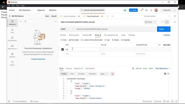Screen dimensions: 185x104
Task: Expand the Send button arrow dropdown
Action: 168,29
